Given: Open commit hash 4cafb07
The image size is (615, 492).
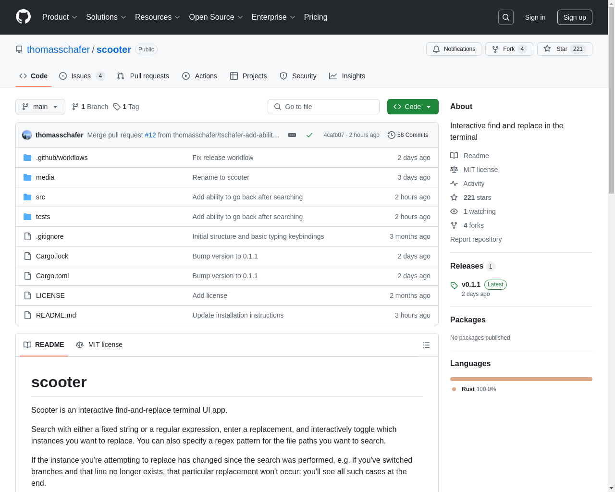Looking at the screenshot, I should pyautogui.click(x=334, y=135).
